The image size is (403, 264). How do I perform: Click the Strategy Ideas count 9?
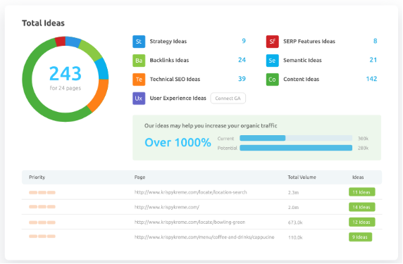244,41
